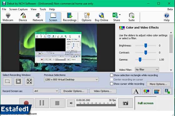Click the effects panel scrollbar thumb
The width and height of the screenshot is (175, 116).
(x=171, y=44)
